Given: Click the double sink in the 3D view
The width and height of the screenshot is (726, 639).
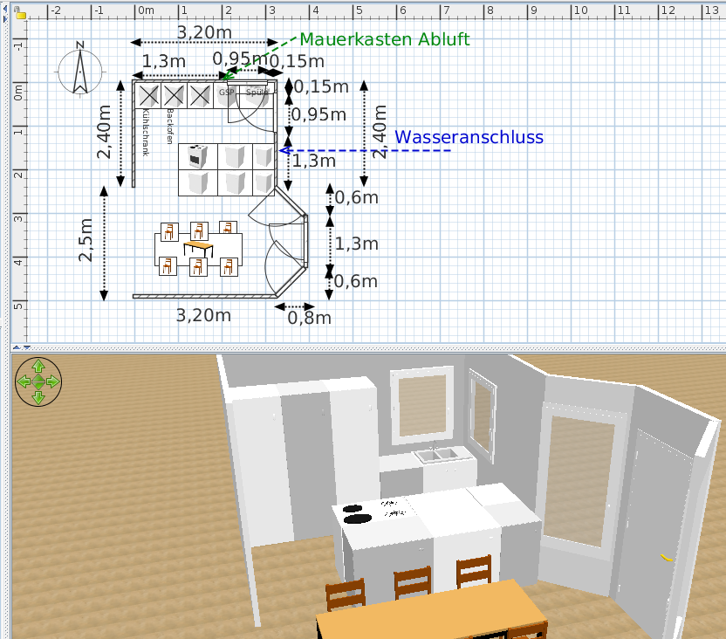Looking at the screenshot, I should coord(439,455).
